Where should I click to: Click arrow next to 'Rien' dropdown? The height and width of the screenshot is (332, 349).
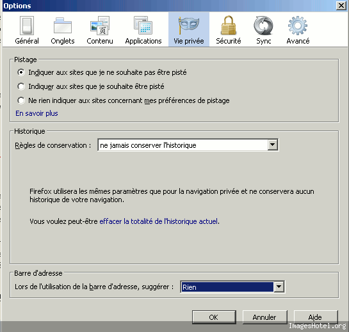(x=279, y=287)
